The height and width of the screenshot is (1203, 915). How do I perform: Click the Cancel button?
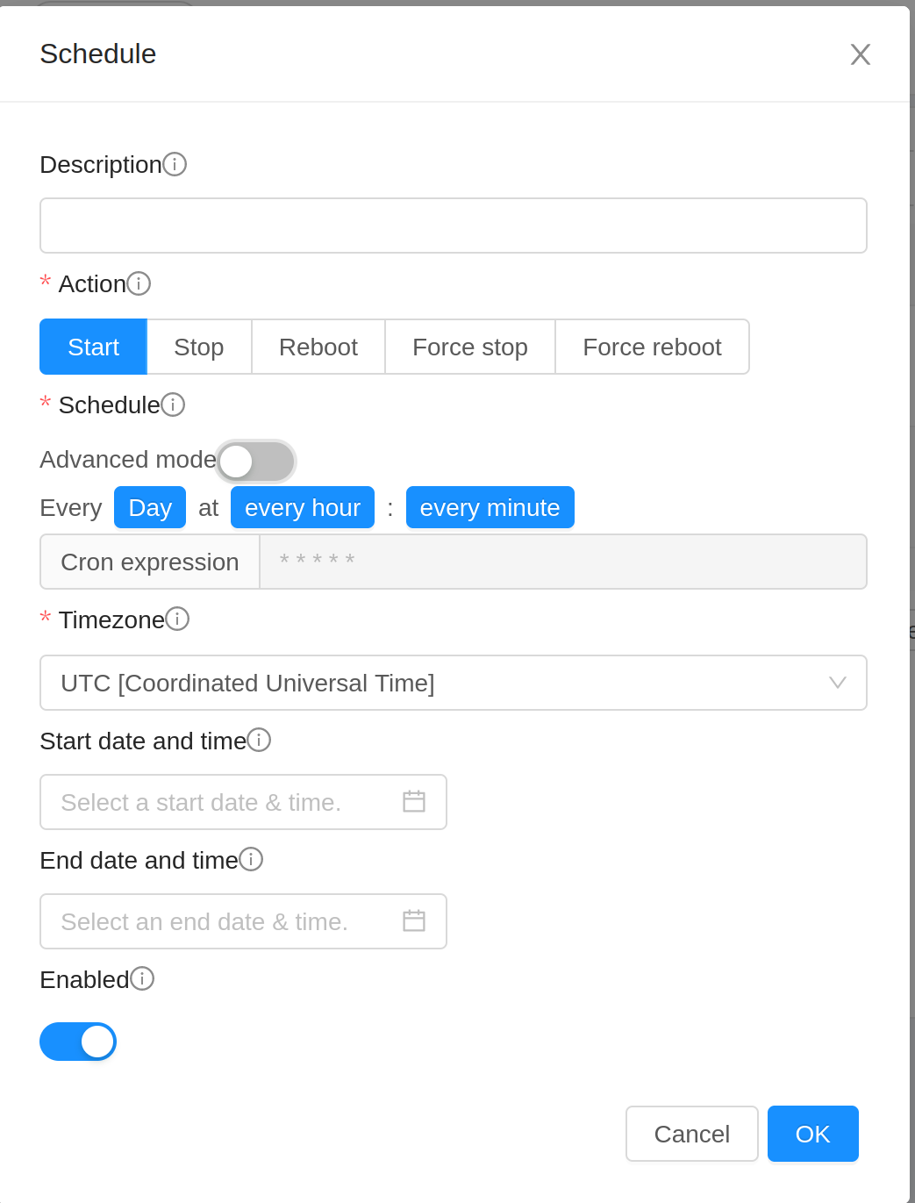(691, 1134)
